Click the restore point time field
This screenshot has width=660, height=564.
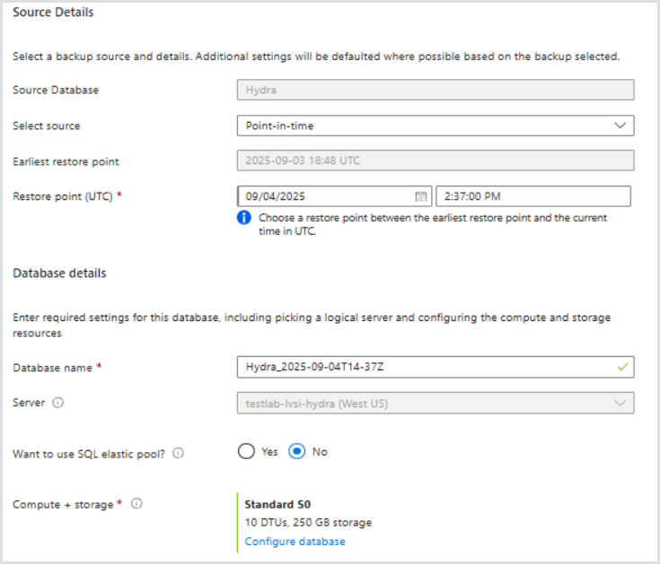click(532, 196)
